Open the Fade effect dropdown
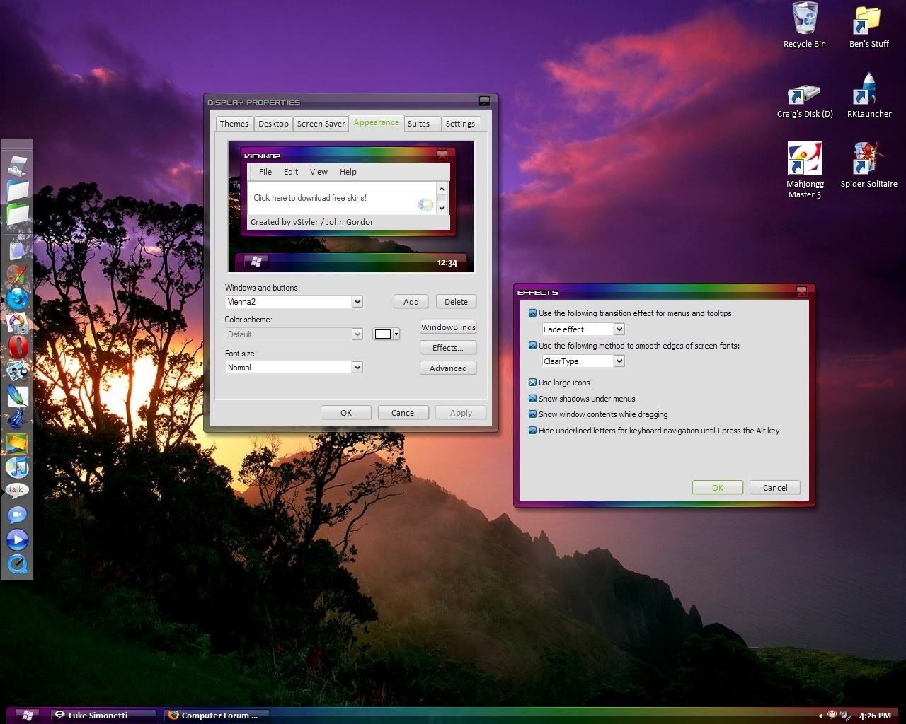This screenshot has height=724, width=906. pos(619,329)
